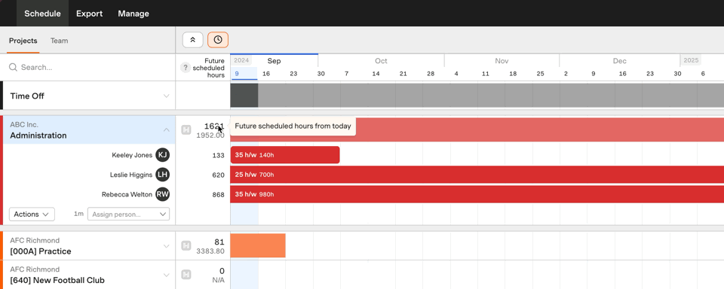The width and height of the screenshot is (724, 289).
Task: Switch to the Team tab
Action: pyautogui.click(x=59, y=41)
